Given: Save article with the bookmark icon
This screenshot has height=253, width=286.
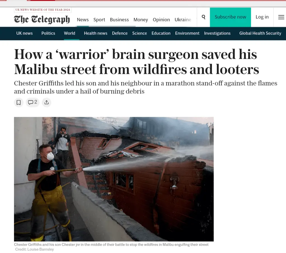Looking at the screenshot, I should coord(19,102).
